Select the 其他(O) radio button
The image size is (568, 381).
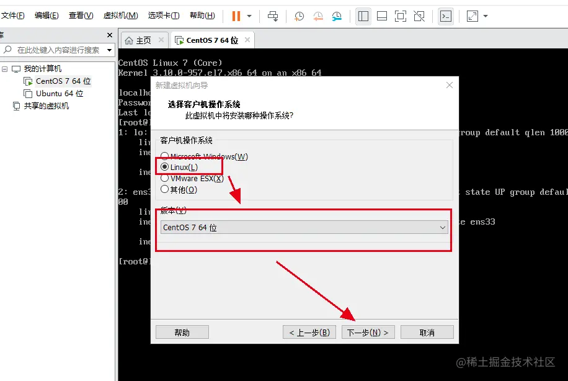165,189
